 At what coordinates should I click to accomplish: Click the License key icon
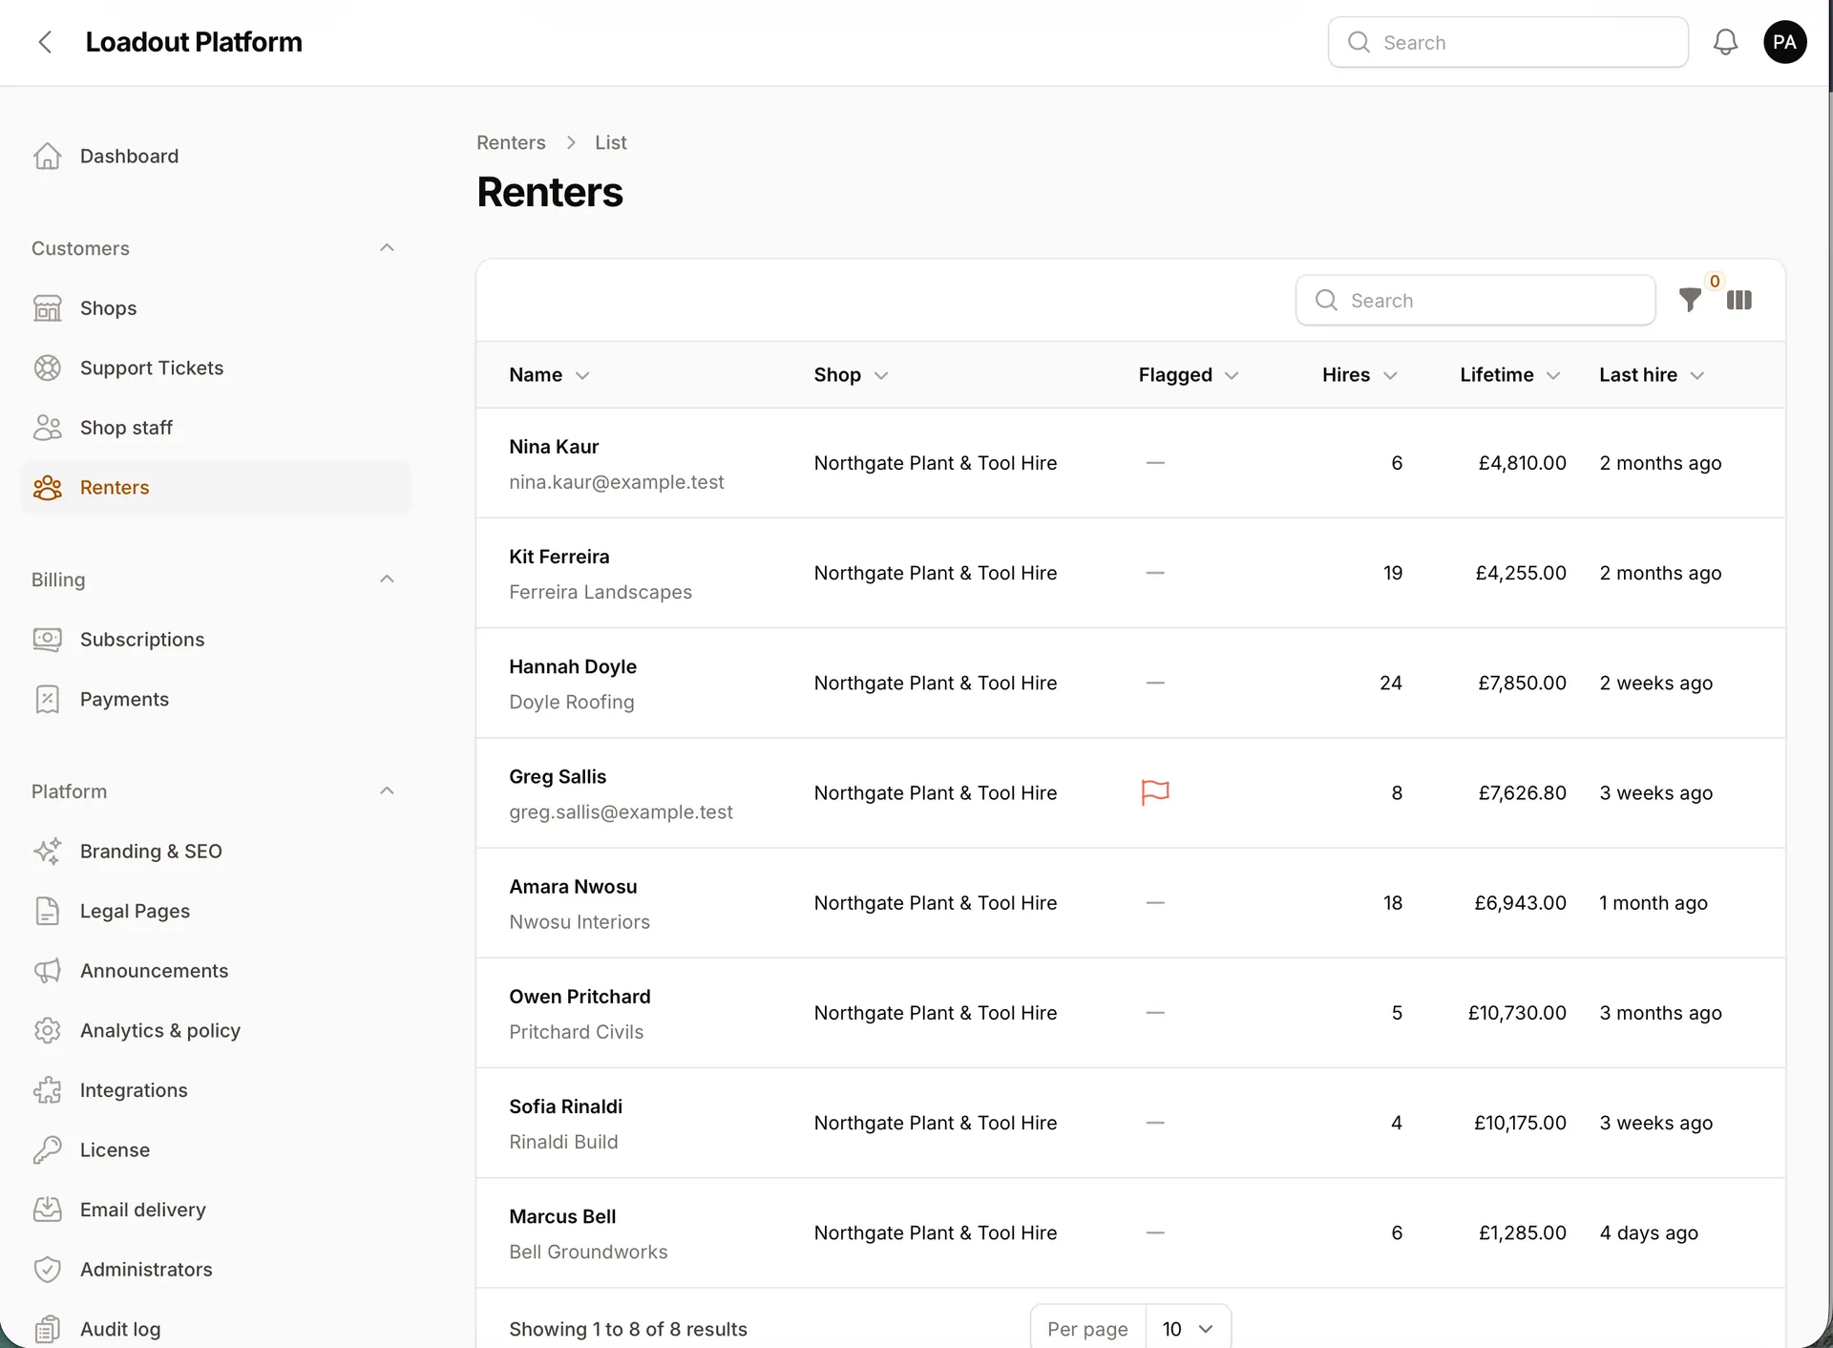click(x=47, y=1150)
